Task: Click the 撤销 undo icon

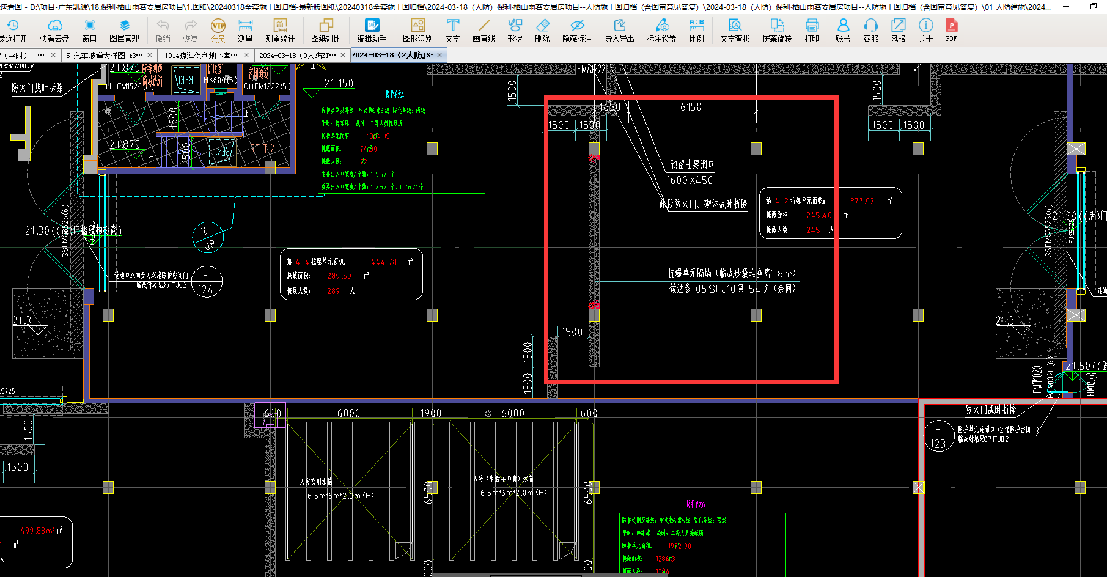Action: [x=163, y=31]
